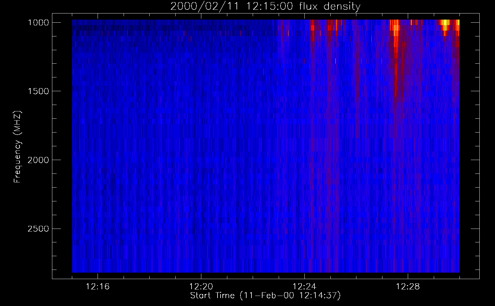Click the 'Start Time (11-Feb-00 12:14:37)' label
This screenshot has height=306, width=495.
click(x=265, y=296)
